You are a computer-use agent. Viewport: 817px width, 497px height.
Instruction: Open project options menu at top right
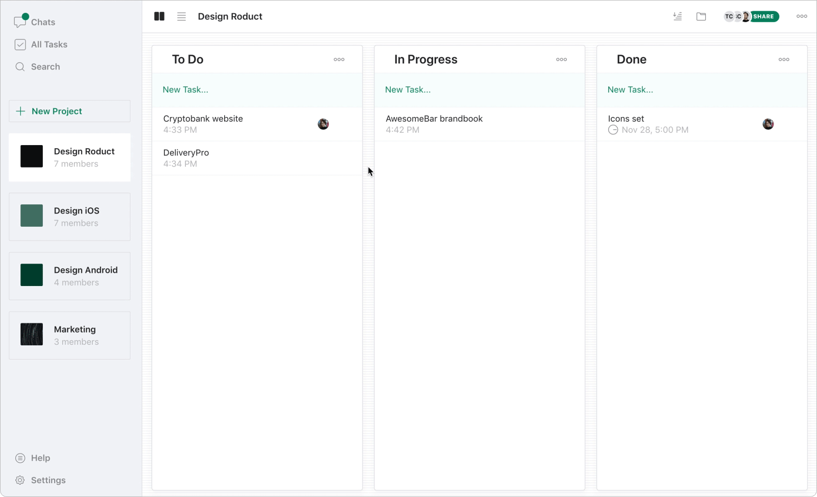802,16
